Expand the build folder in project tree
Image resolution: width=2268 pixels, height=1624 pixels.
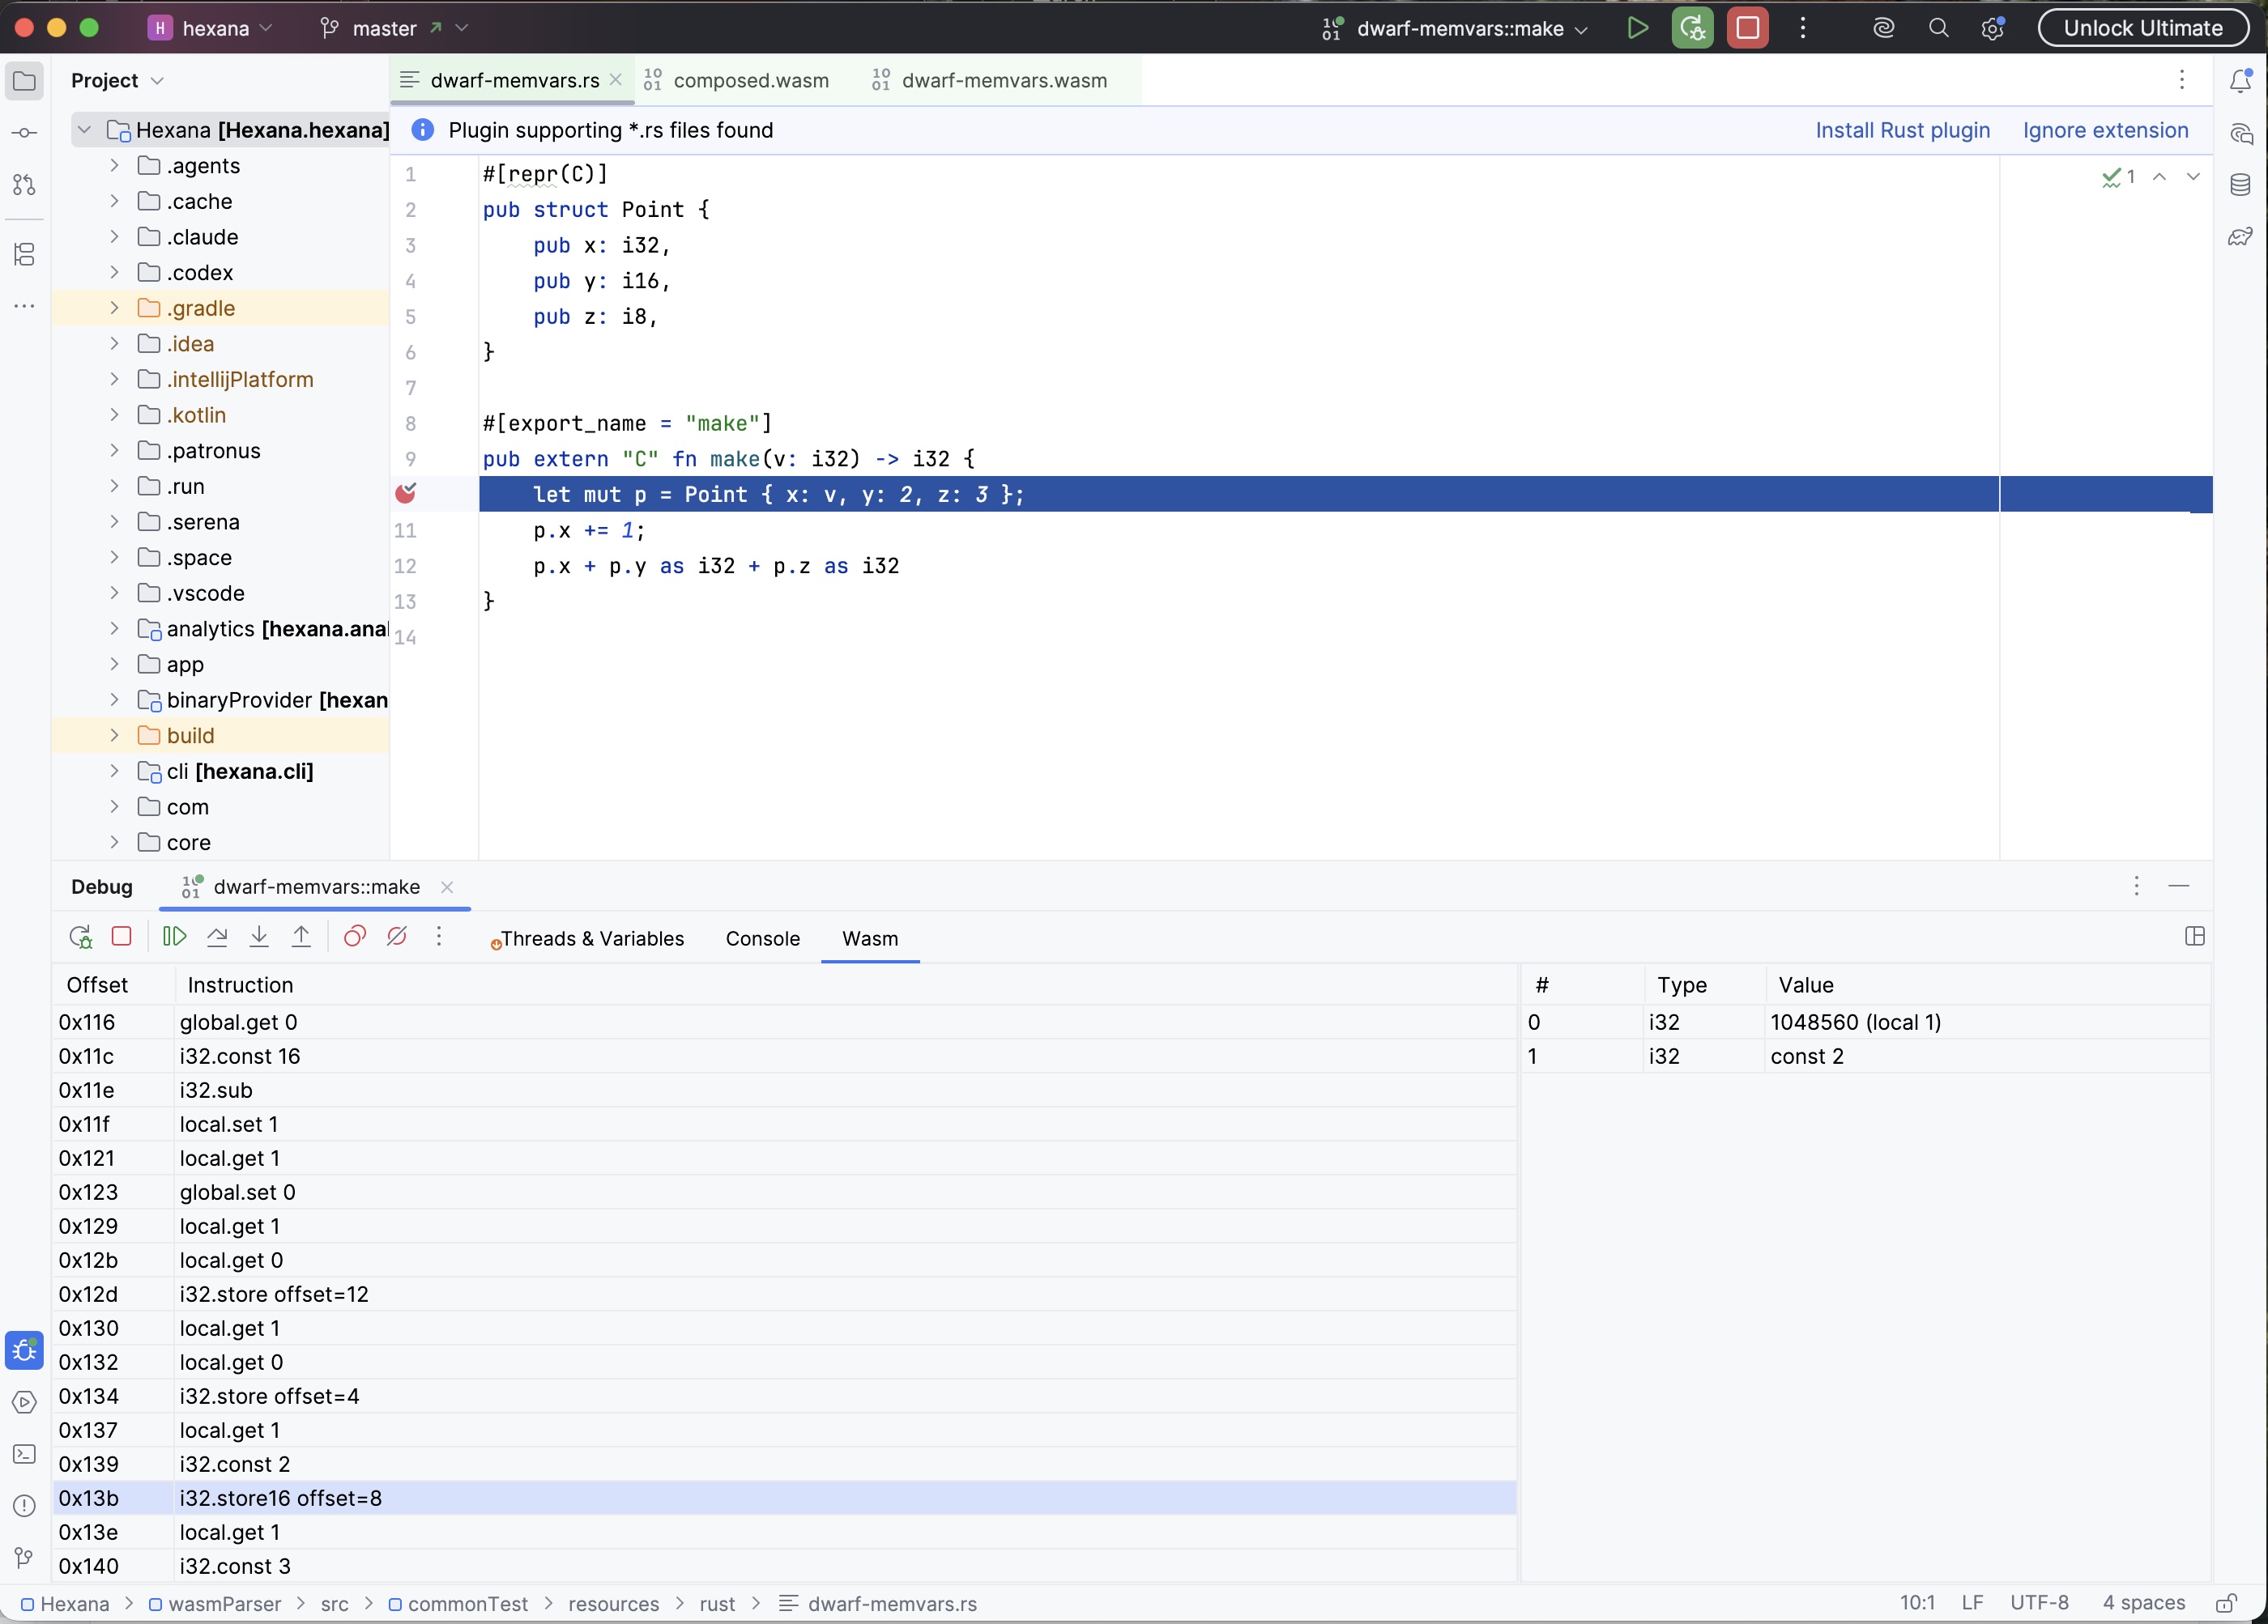click(114, 736)
